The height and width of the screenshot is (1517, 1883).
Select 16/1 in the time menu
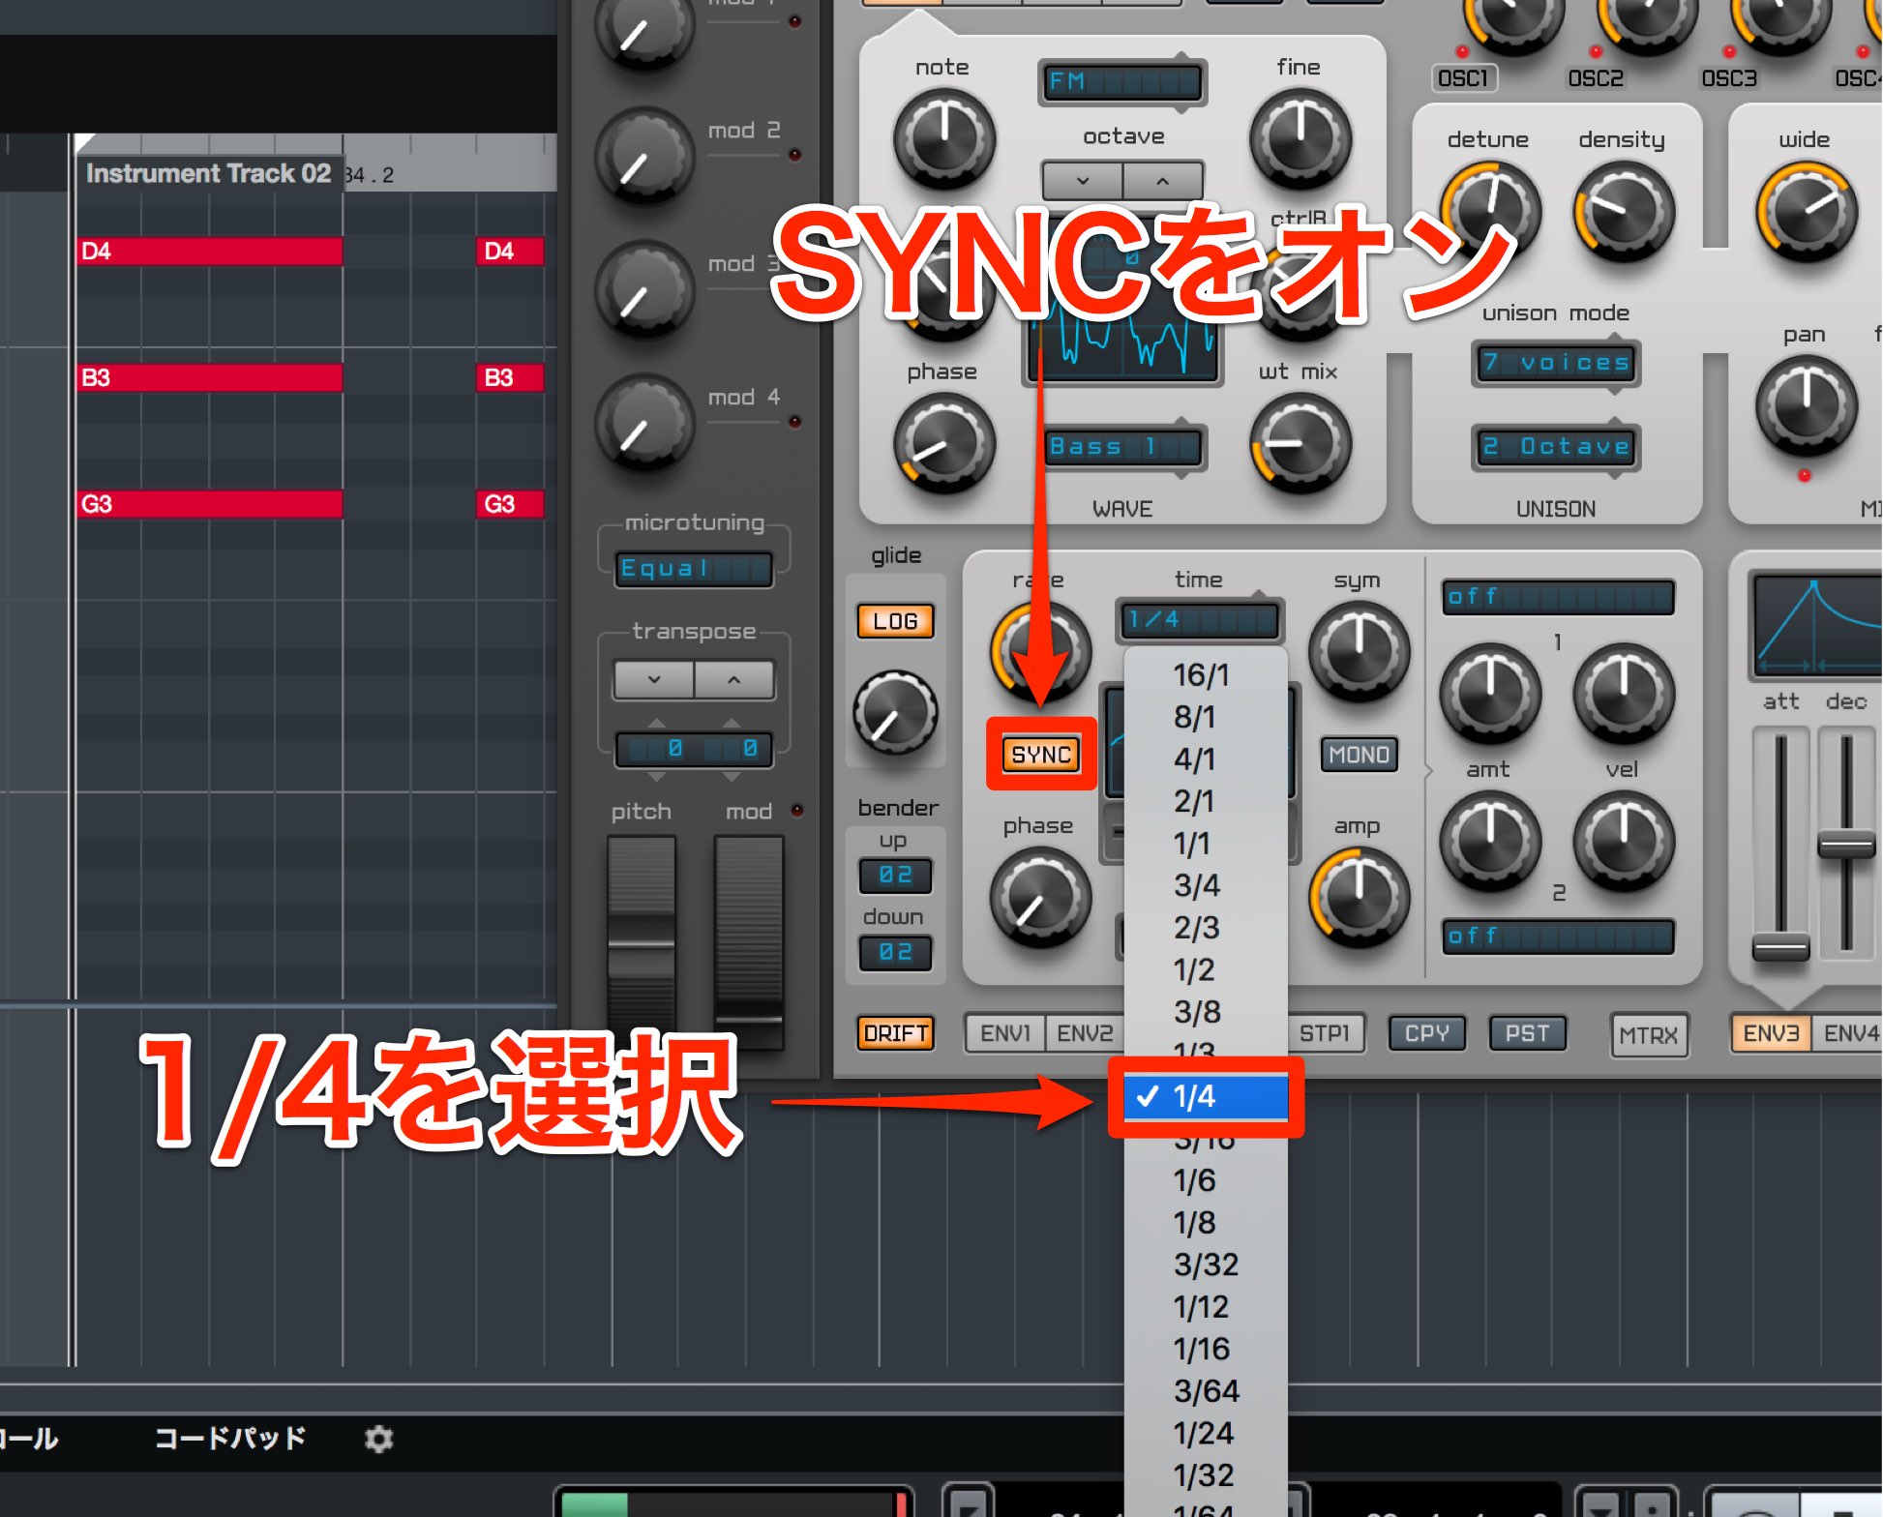tap(1206, 675)
